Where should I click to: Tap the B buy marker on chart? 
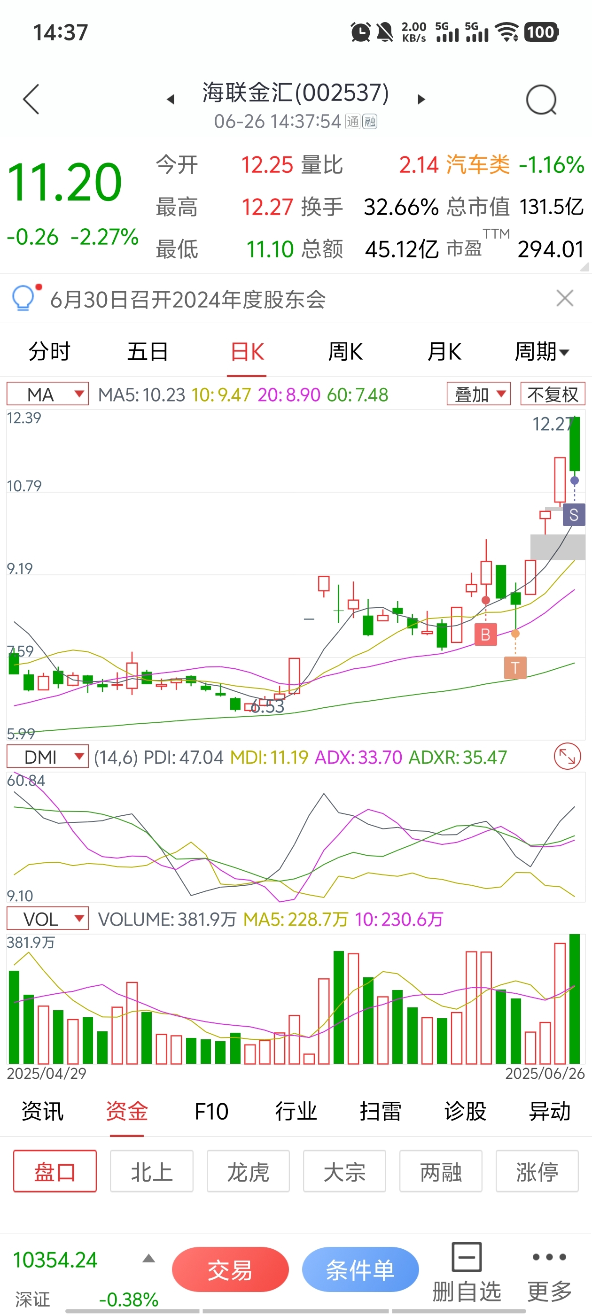[485, 634]
